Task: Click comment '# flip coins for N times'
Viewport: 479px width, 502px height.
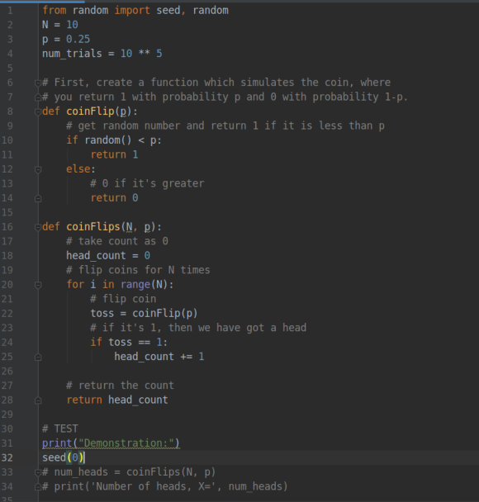Action: [138, 270]
